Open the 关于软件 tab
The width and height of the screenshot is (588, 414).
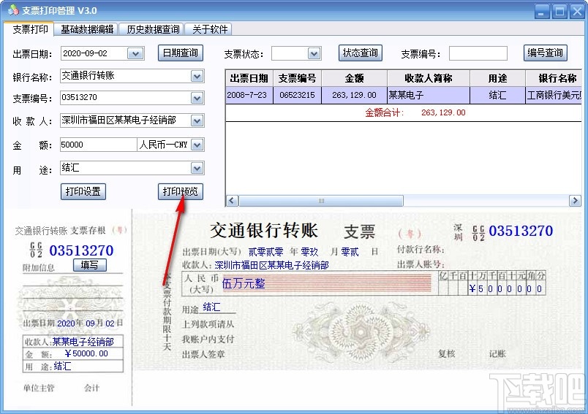210,29
